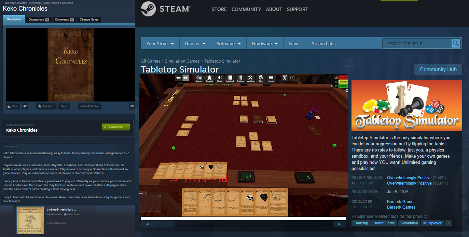This screenshot has width=469, height=237.
Task: Click the screenshot strip scrollbar handle
Action: (x=164, y=224)
